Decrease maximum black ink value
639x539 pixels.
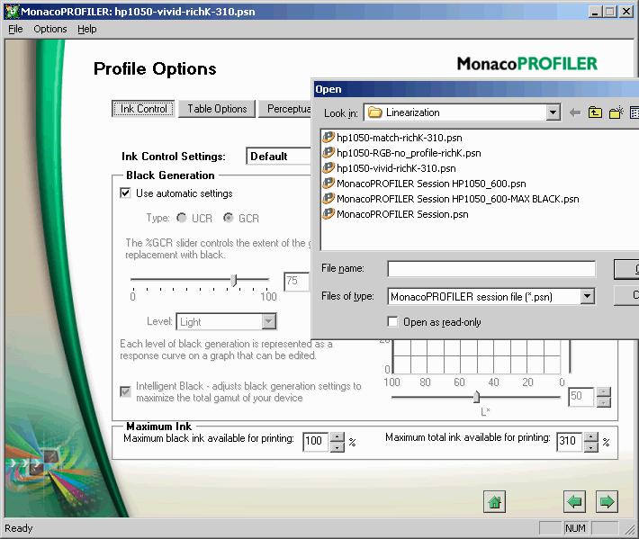337,447
